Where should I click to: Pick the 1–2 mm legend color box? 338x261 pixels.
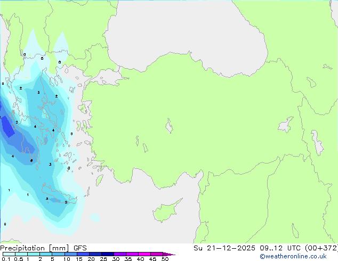(34, 254)
